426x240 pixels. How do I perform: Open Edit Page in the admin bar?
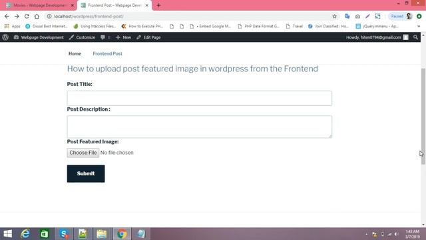click(x=148, y=37)
